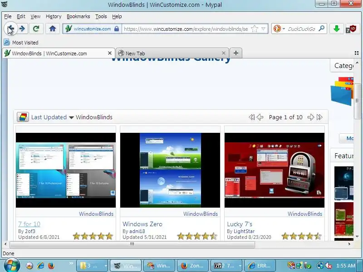Image resolution: width=363 pixels, height=272 pixels.
Task: Go to the previous gallery page
Action: [x=260, y=117]
